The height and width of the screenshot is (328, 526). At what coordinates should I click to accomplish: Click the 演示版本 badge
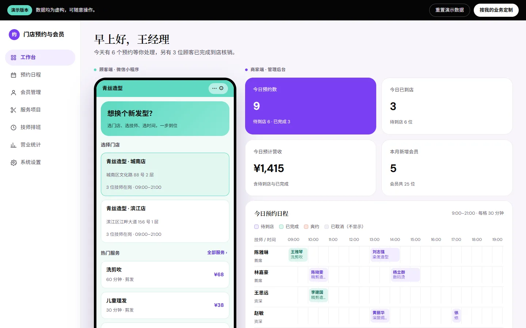[20, 10]
